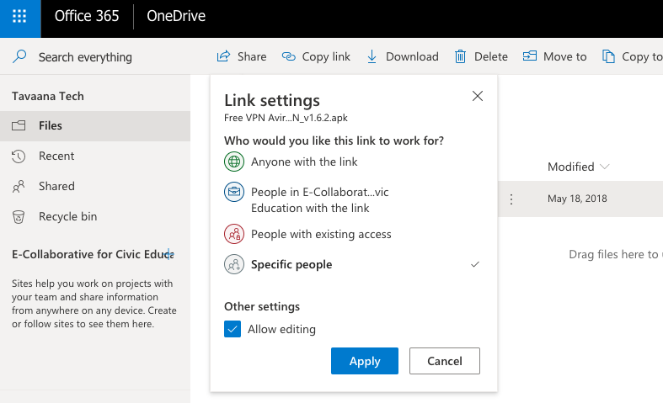Click the Free VPN Avir apk file name
The width and height of the screenshot is (663, 403).
click(x=286, y=118)
